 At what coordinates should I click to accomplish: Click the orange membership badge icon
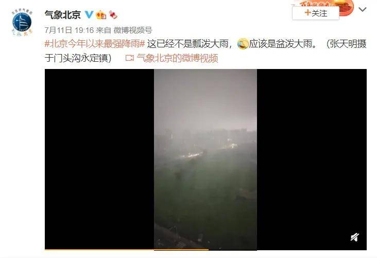click(x=101, y=15)
